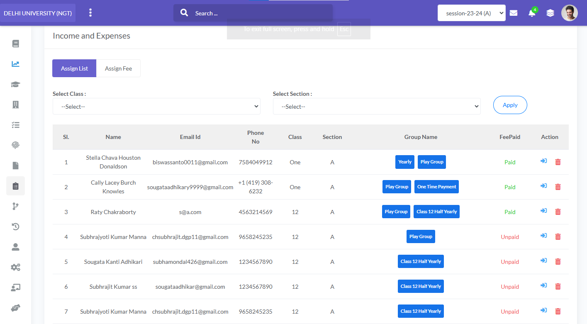Open the user profile sidebar icon
Viewport: 587px width, 324px height.
(16, 247)
